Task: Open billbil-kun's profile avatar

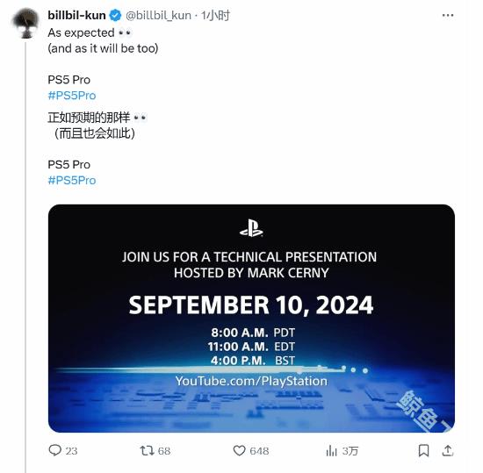Action: [25, 23]
